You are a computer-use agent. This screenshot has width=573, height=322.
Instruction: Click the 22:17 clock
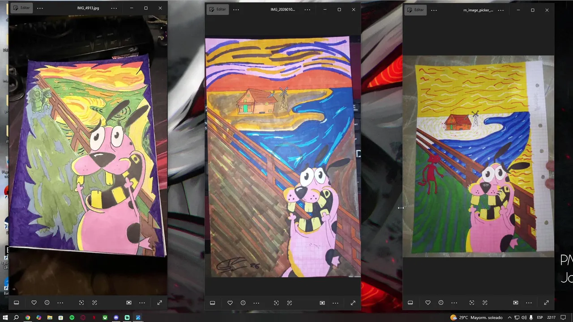coord(552,318)
